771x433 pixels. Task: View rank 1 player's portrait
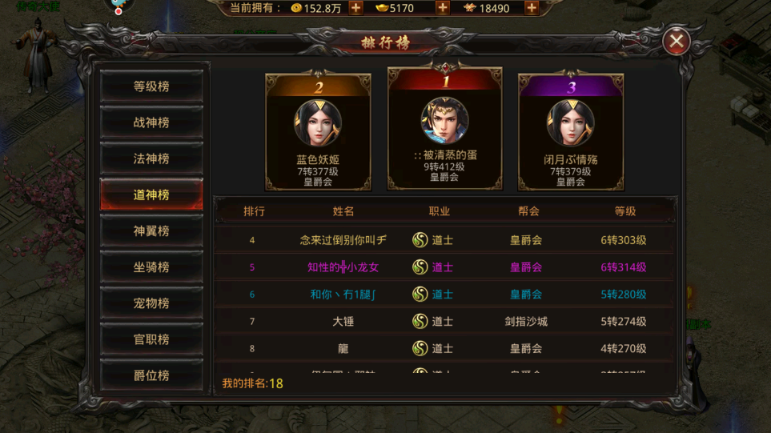coord(444,121)
